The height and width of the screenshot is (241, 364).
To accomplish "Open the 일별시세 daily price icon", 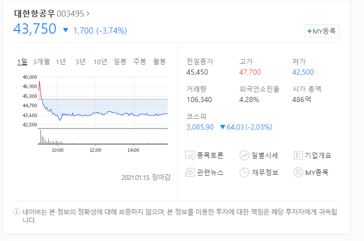I will (244, 155).
